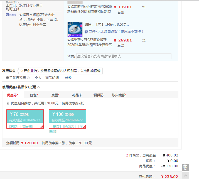Click the 颜色 尺码 8.5 specification text
Image resolution: width=199 pixels, height=179 pixels.
107,24
